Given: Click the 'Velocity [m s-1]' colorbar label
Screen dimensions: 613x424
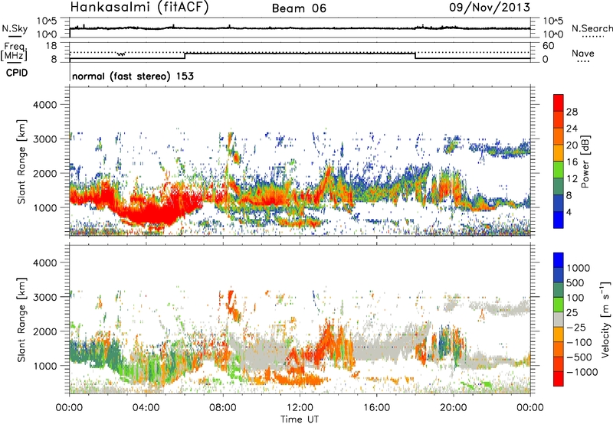Looking at the screenshot, I should point(605,319).
